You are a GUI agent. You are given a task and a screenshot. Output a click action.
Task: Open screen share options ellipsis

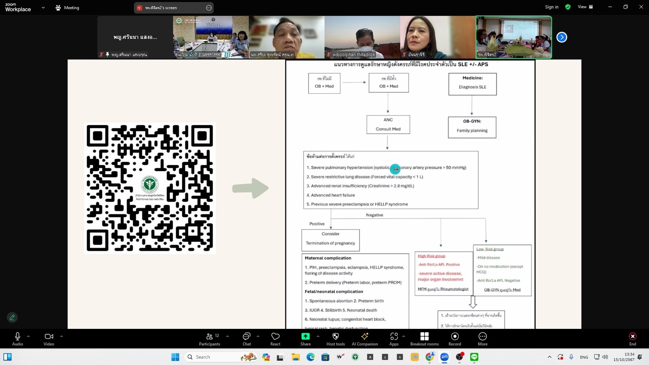209,8
